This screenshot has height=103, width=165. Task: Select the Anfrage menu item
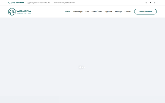118,12
